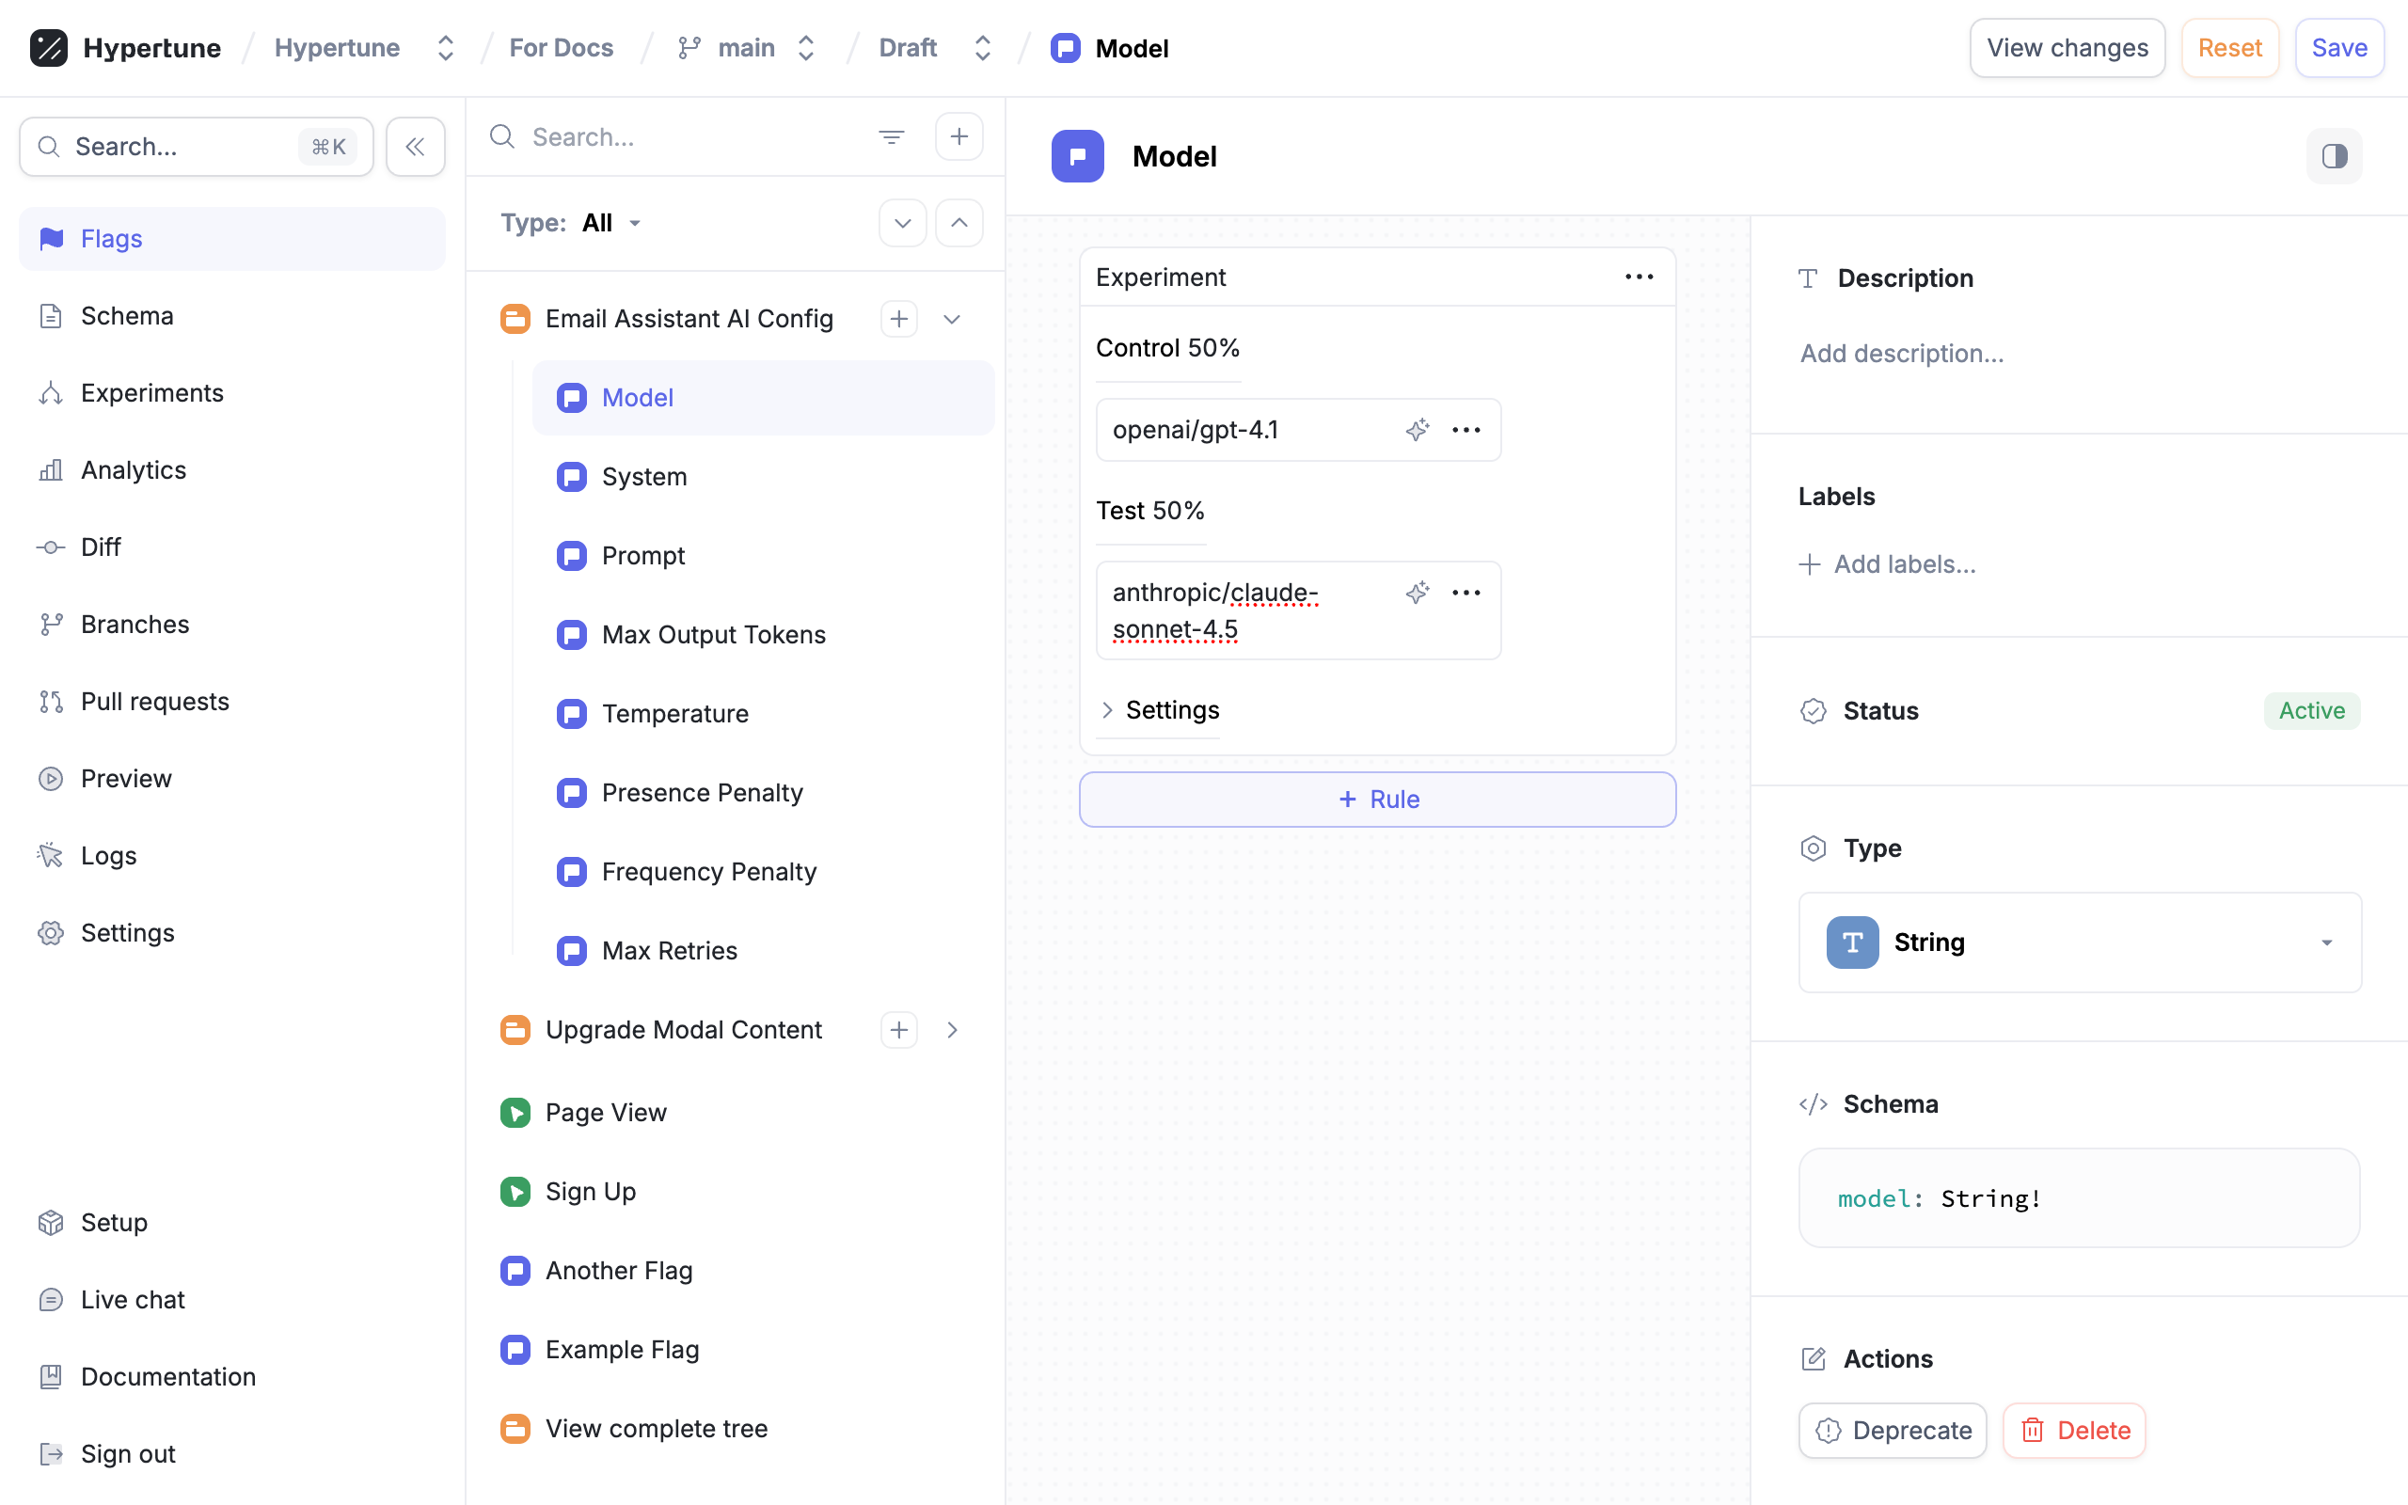This screenshot has height=1505, width=2408.
Task: Go to Pull requests page
Action: pyautogui.click(x=154, y=701)
